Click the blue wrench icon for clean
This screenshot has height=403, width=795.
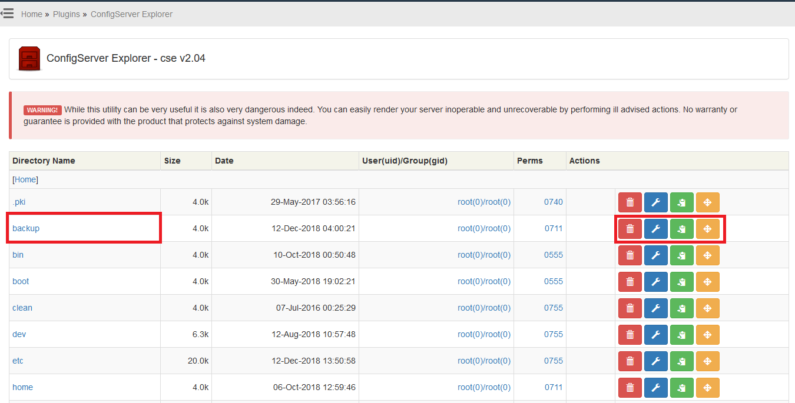[656, 308]
